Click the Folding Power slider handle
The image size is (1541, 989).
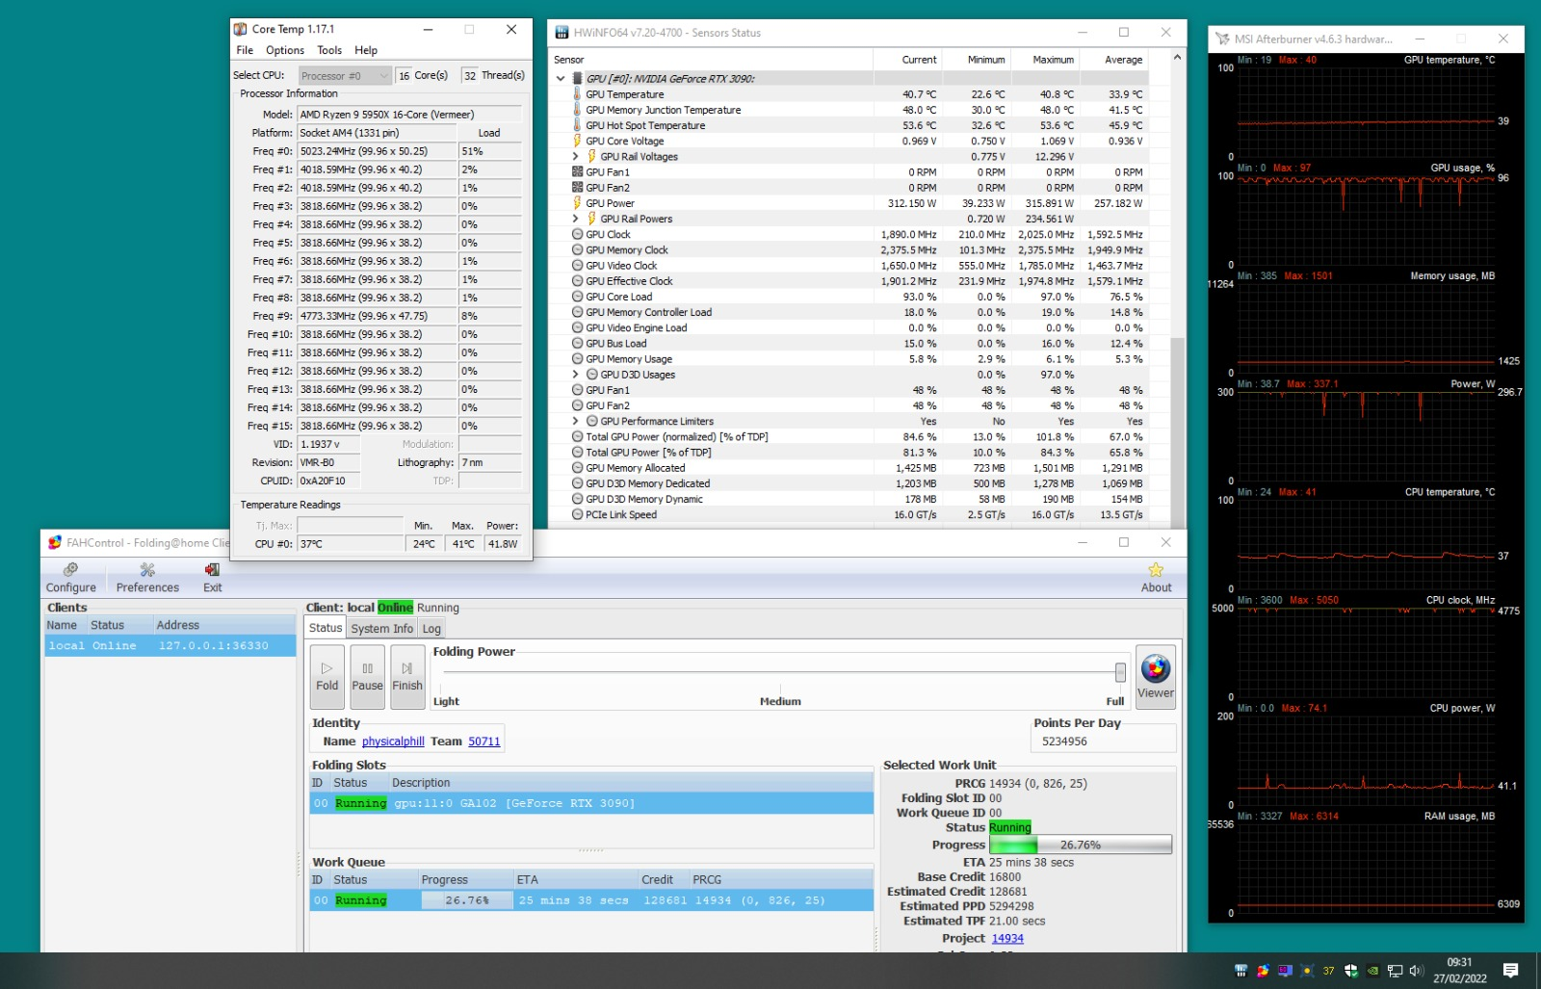pyautogui.click(x=1120, y=671)
